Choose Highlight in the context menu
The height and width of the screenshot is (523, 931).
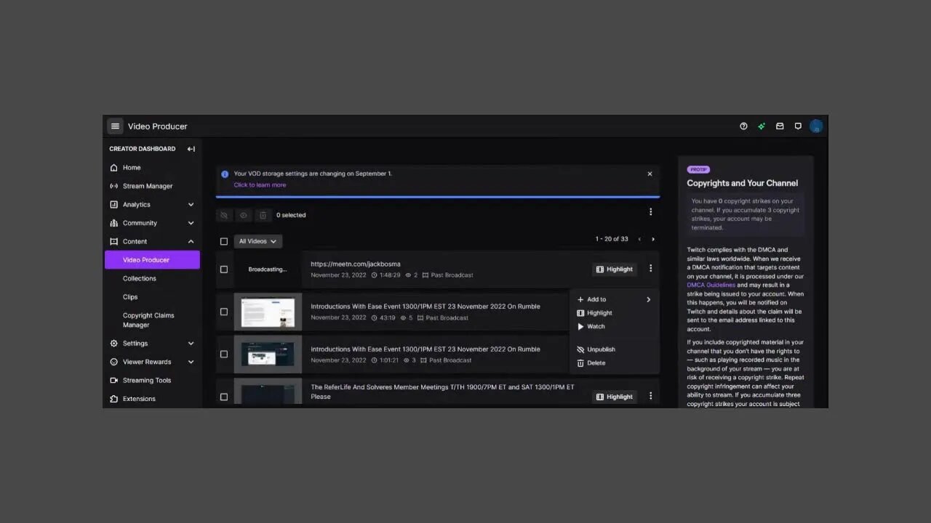(614, 313)
